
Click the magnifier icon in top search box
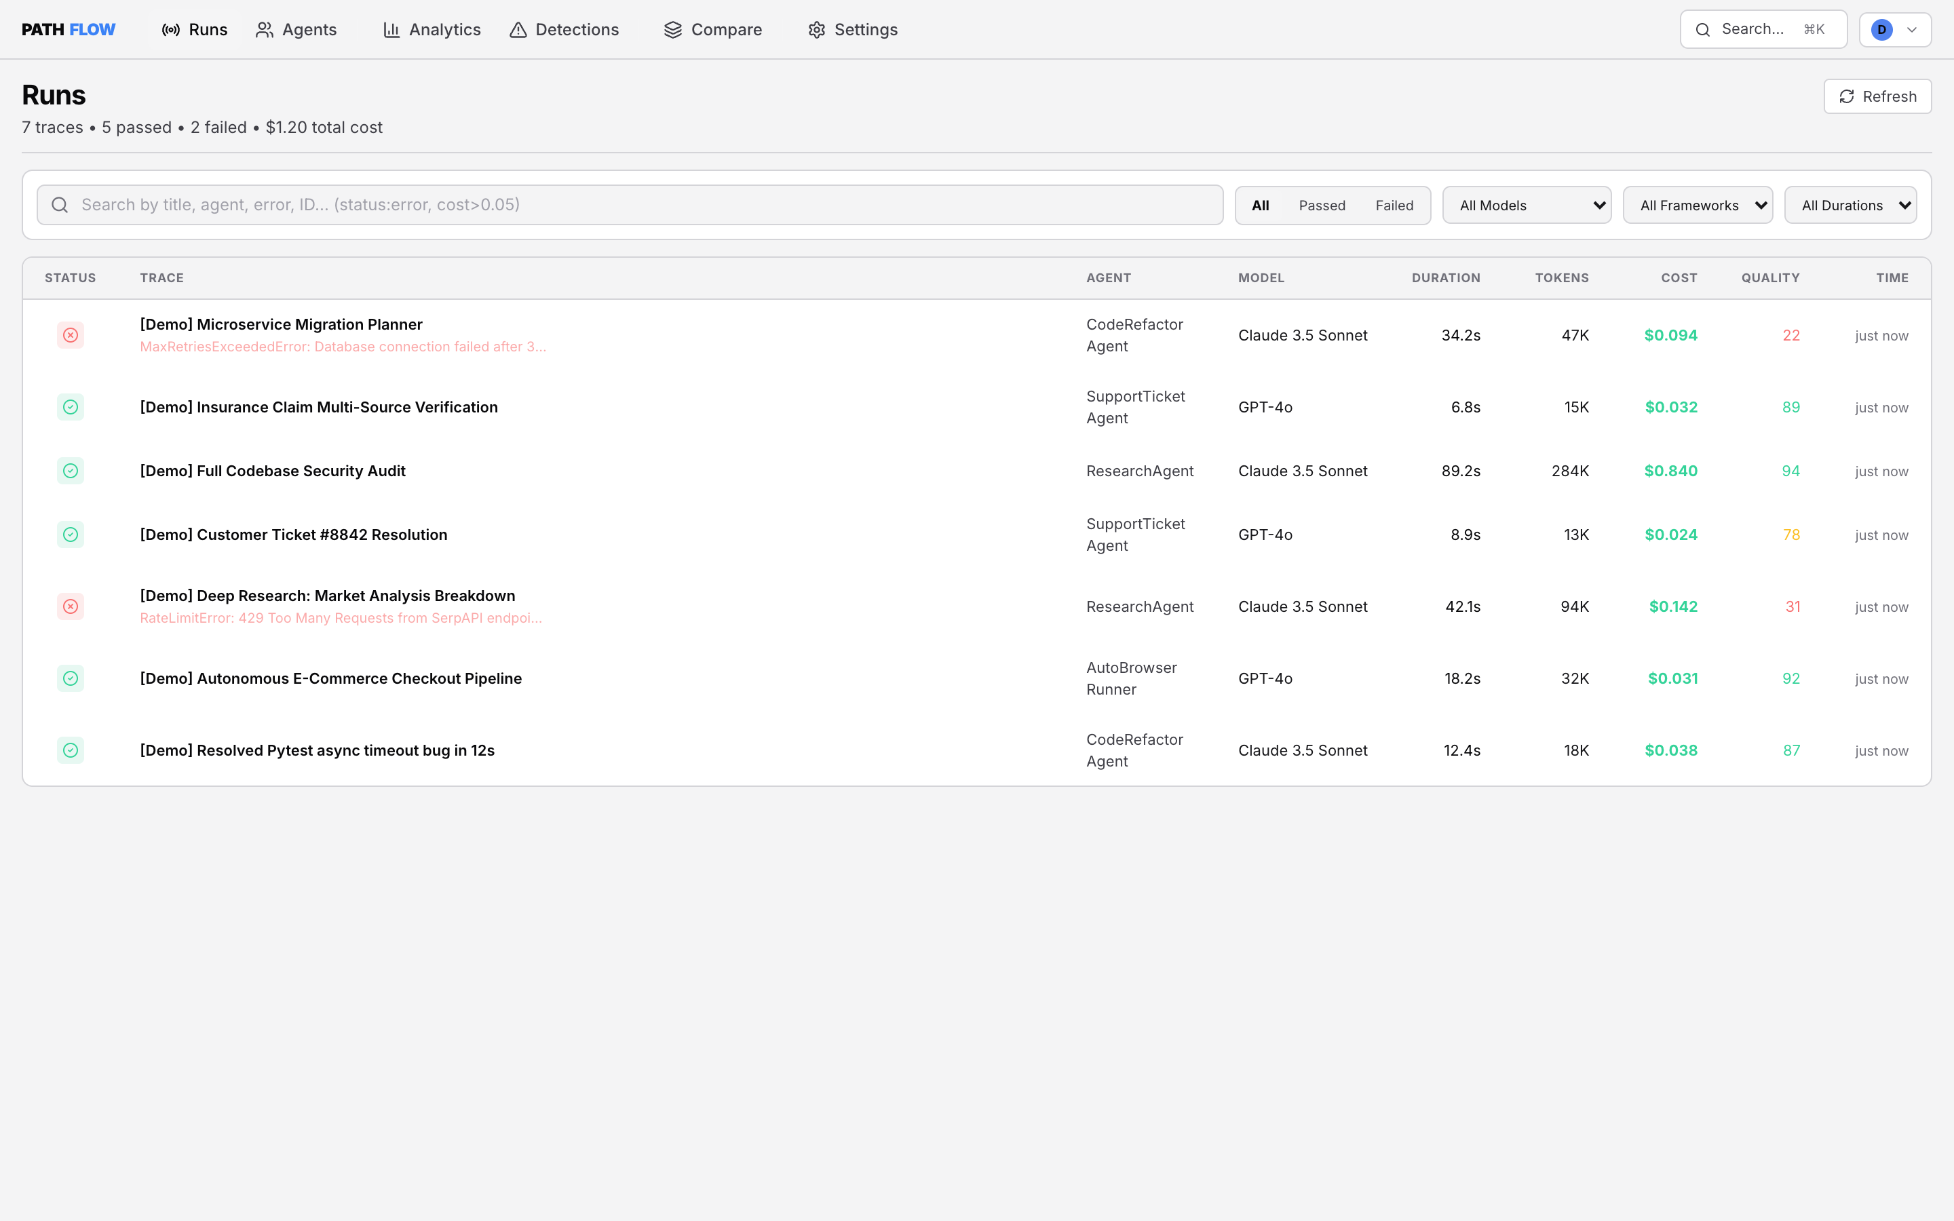click(x=1703, y=30)
